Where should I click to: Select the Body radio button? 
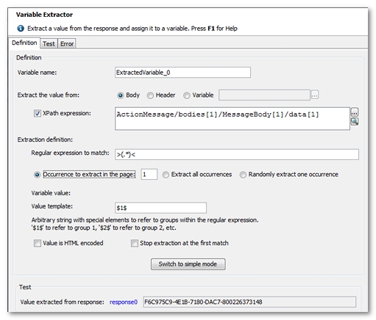coord(121,95)
